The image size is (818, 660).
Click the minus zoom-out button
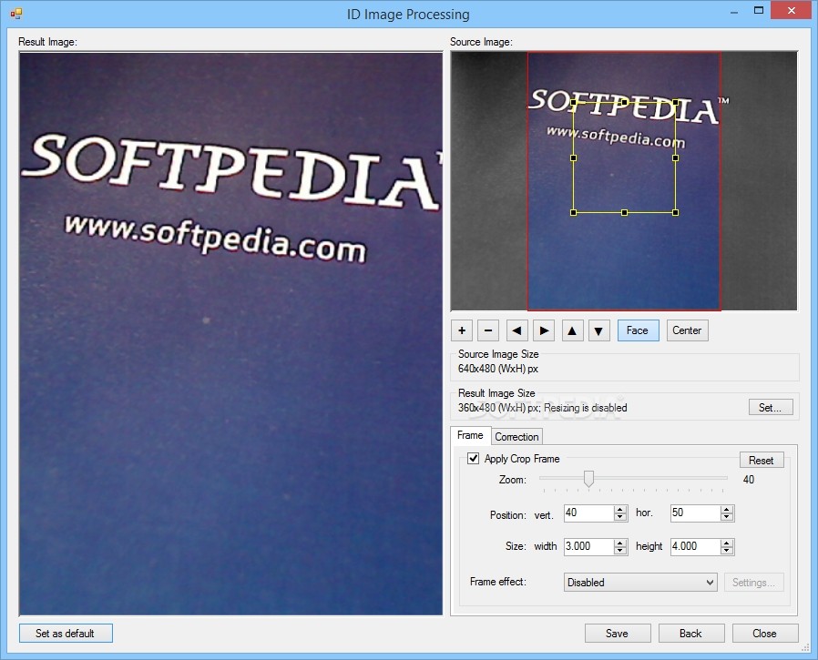(x=488, y=330)
